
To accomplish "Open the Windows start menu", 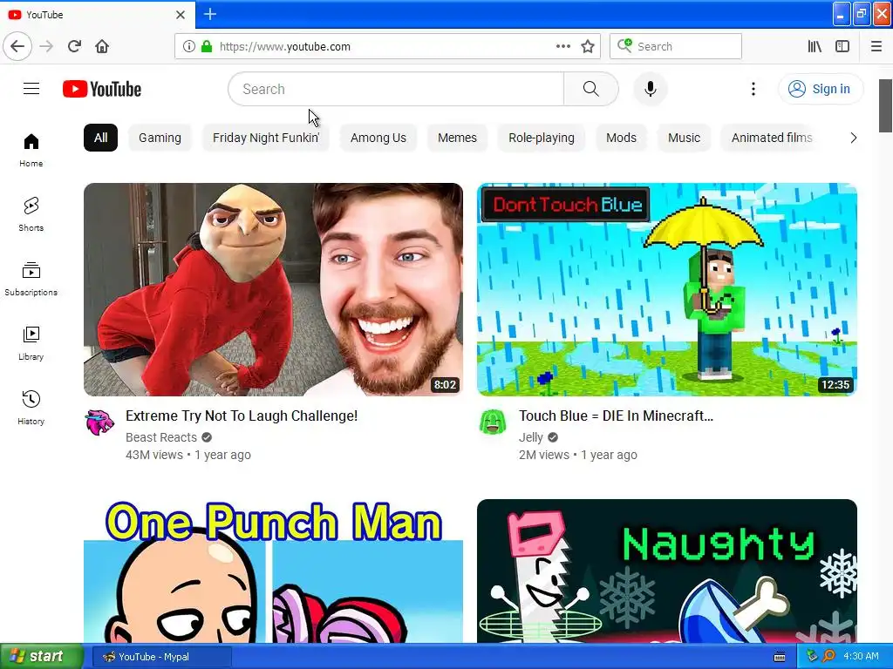I will coord(41,657).
